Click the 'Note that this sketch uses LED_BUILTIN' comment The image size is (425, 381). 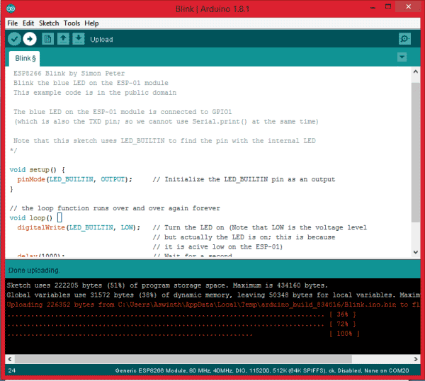[164, 141]
